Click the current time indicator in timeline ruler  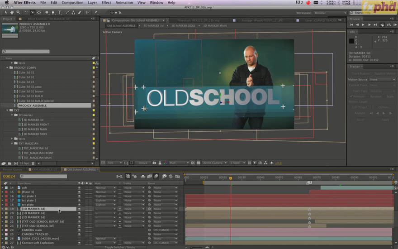[231, 178]
